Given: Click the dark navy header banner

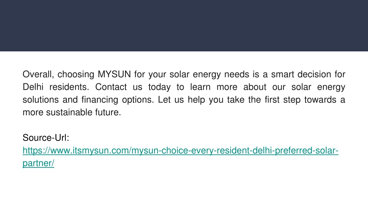Looking at the screenshot, I should click(184, 26).
